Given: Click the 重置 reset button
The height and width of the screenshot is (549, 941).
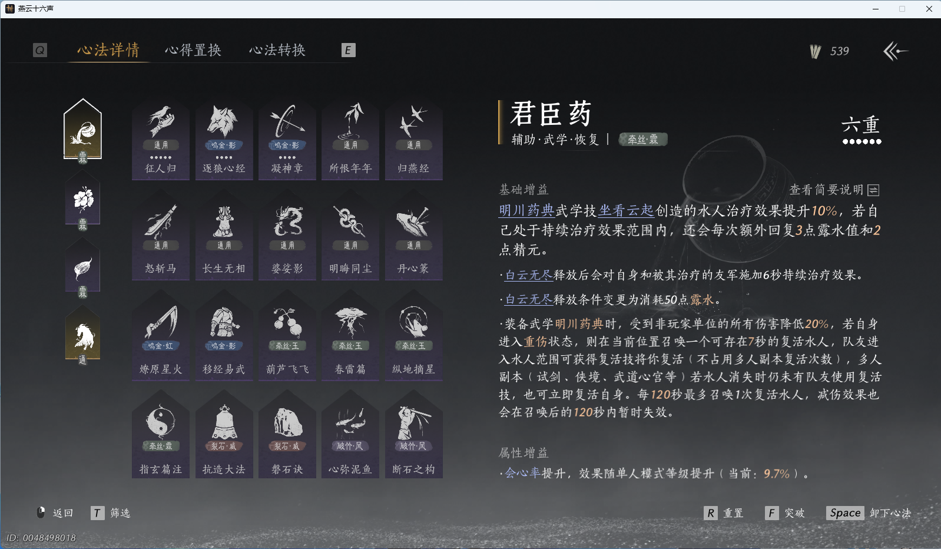Looking at the screenshot, I should tap(724, 513).
